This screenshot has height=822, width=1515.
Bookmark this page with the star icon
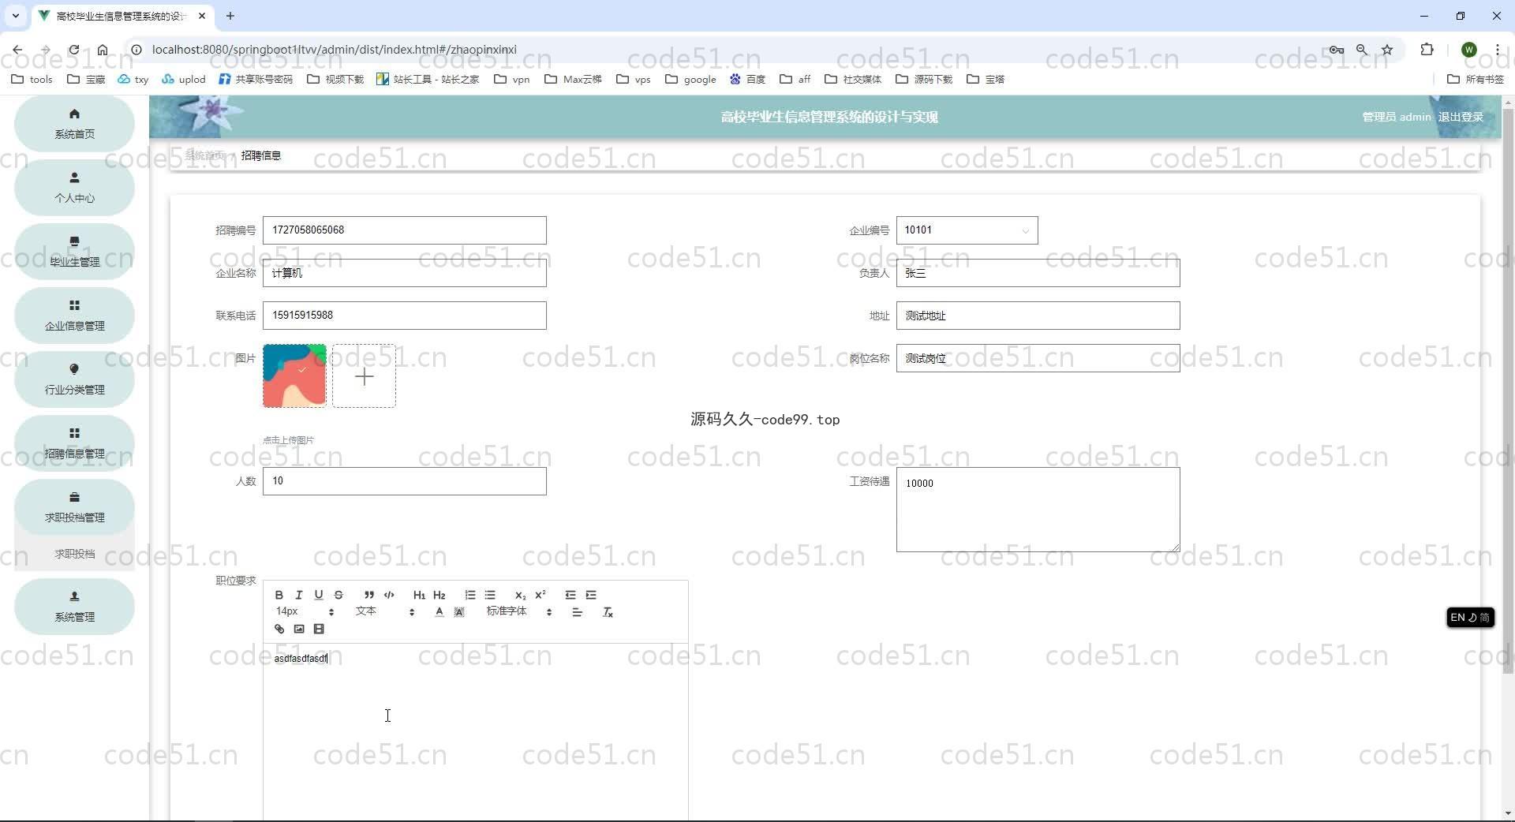click(1387, 49)
